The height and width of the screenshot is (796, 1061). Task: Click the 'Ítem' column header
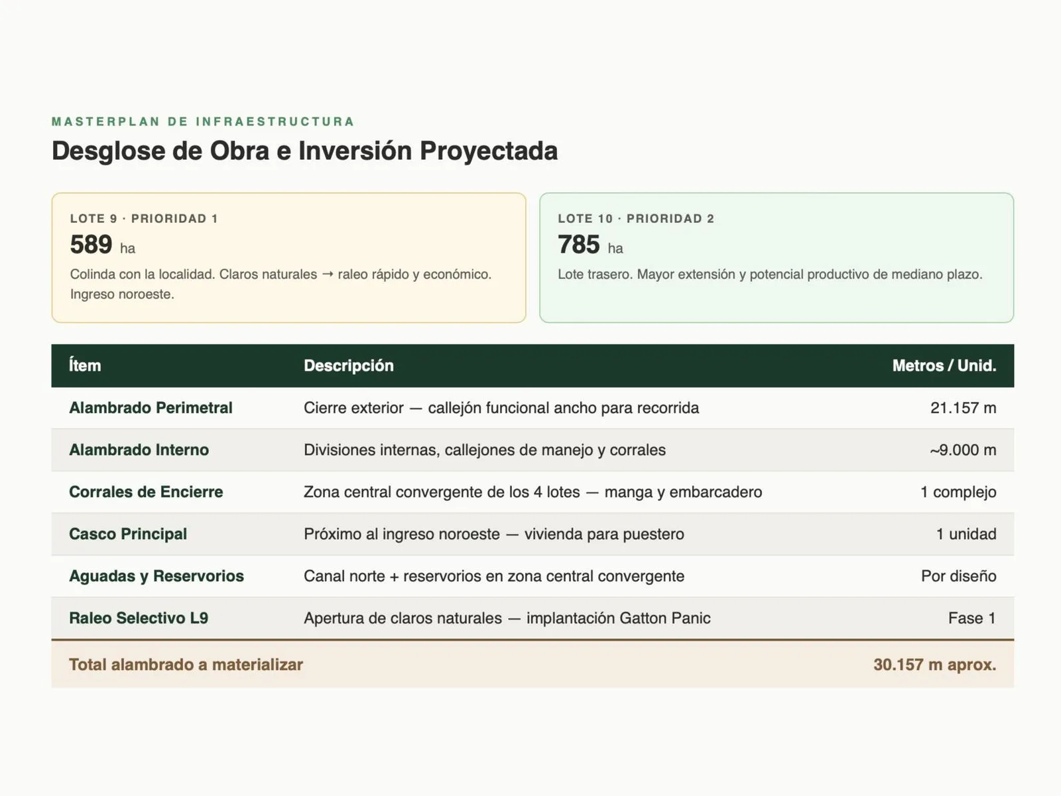(x=85, y=365)
